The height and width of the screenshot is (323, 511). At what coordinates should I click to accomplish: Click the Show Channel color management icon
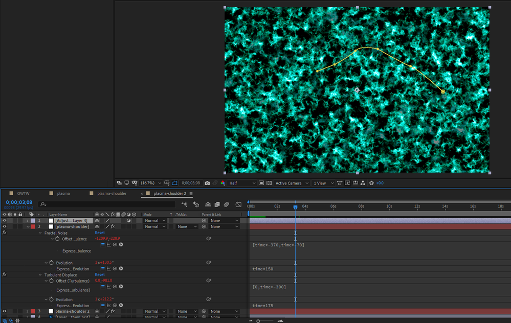[x=223, y=183]
